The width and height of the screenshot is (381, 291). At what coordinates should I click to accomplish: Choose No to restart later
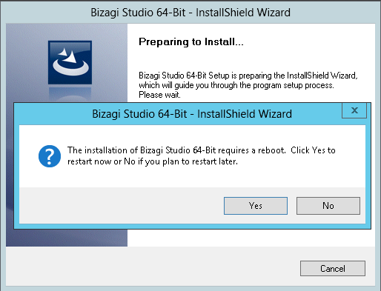pyautogui.click(x=328, y=206)
